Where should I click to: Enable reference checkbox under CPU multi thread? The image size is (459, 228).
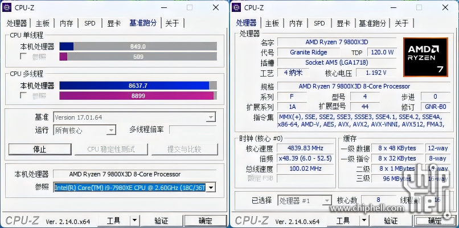23,95
